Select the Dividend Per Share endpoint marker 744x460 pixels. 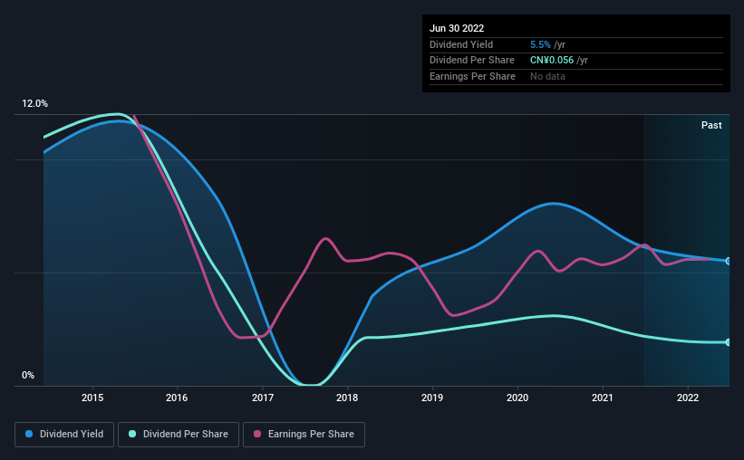[729, 342]
